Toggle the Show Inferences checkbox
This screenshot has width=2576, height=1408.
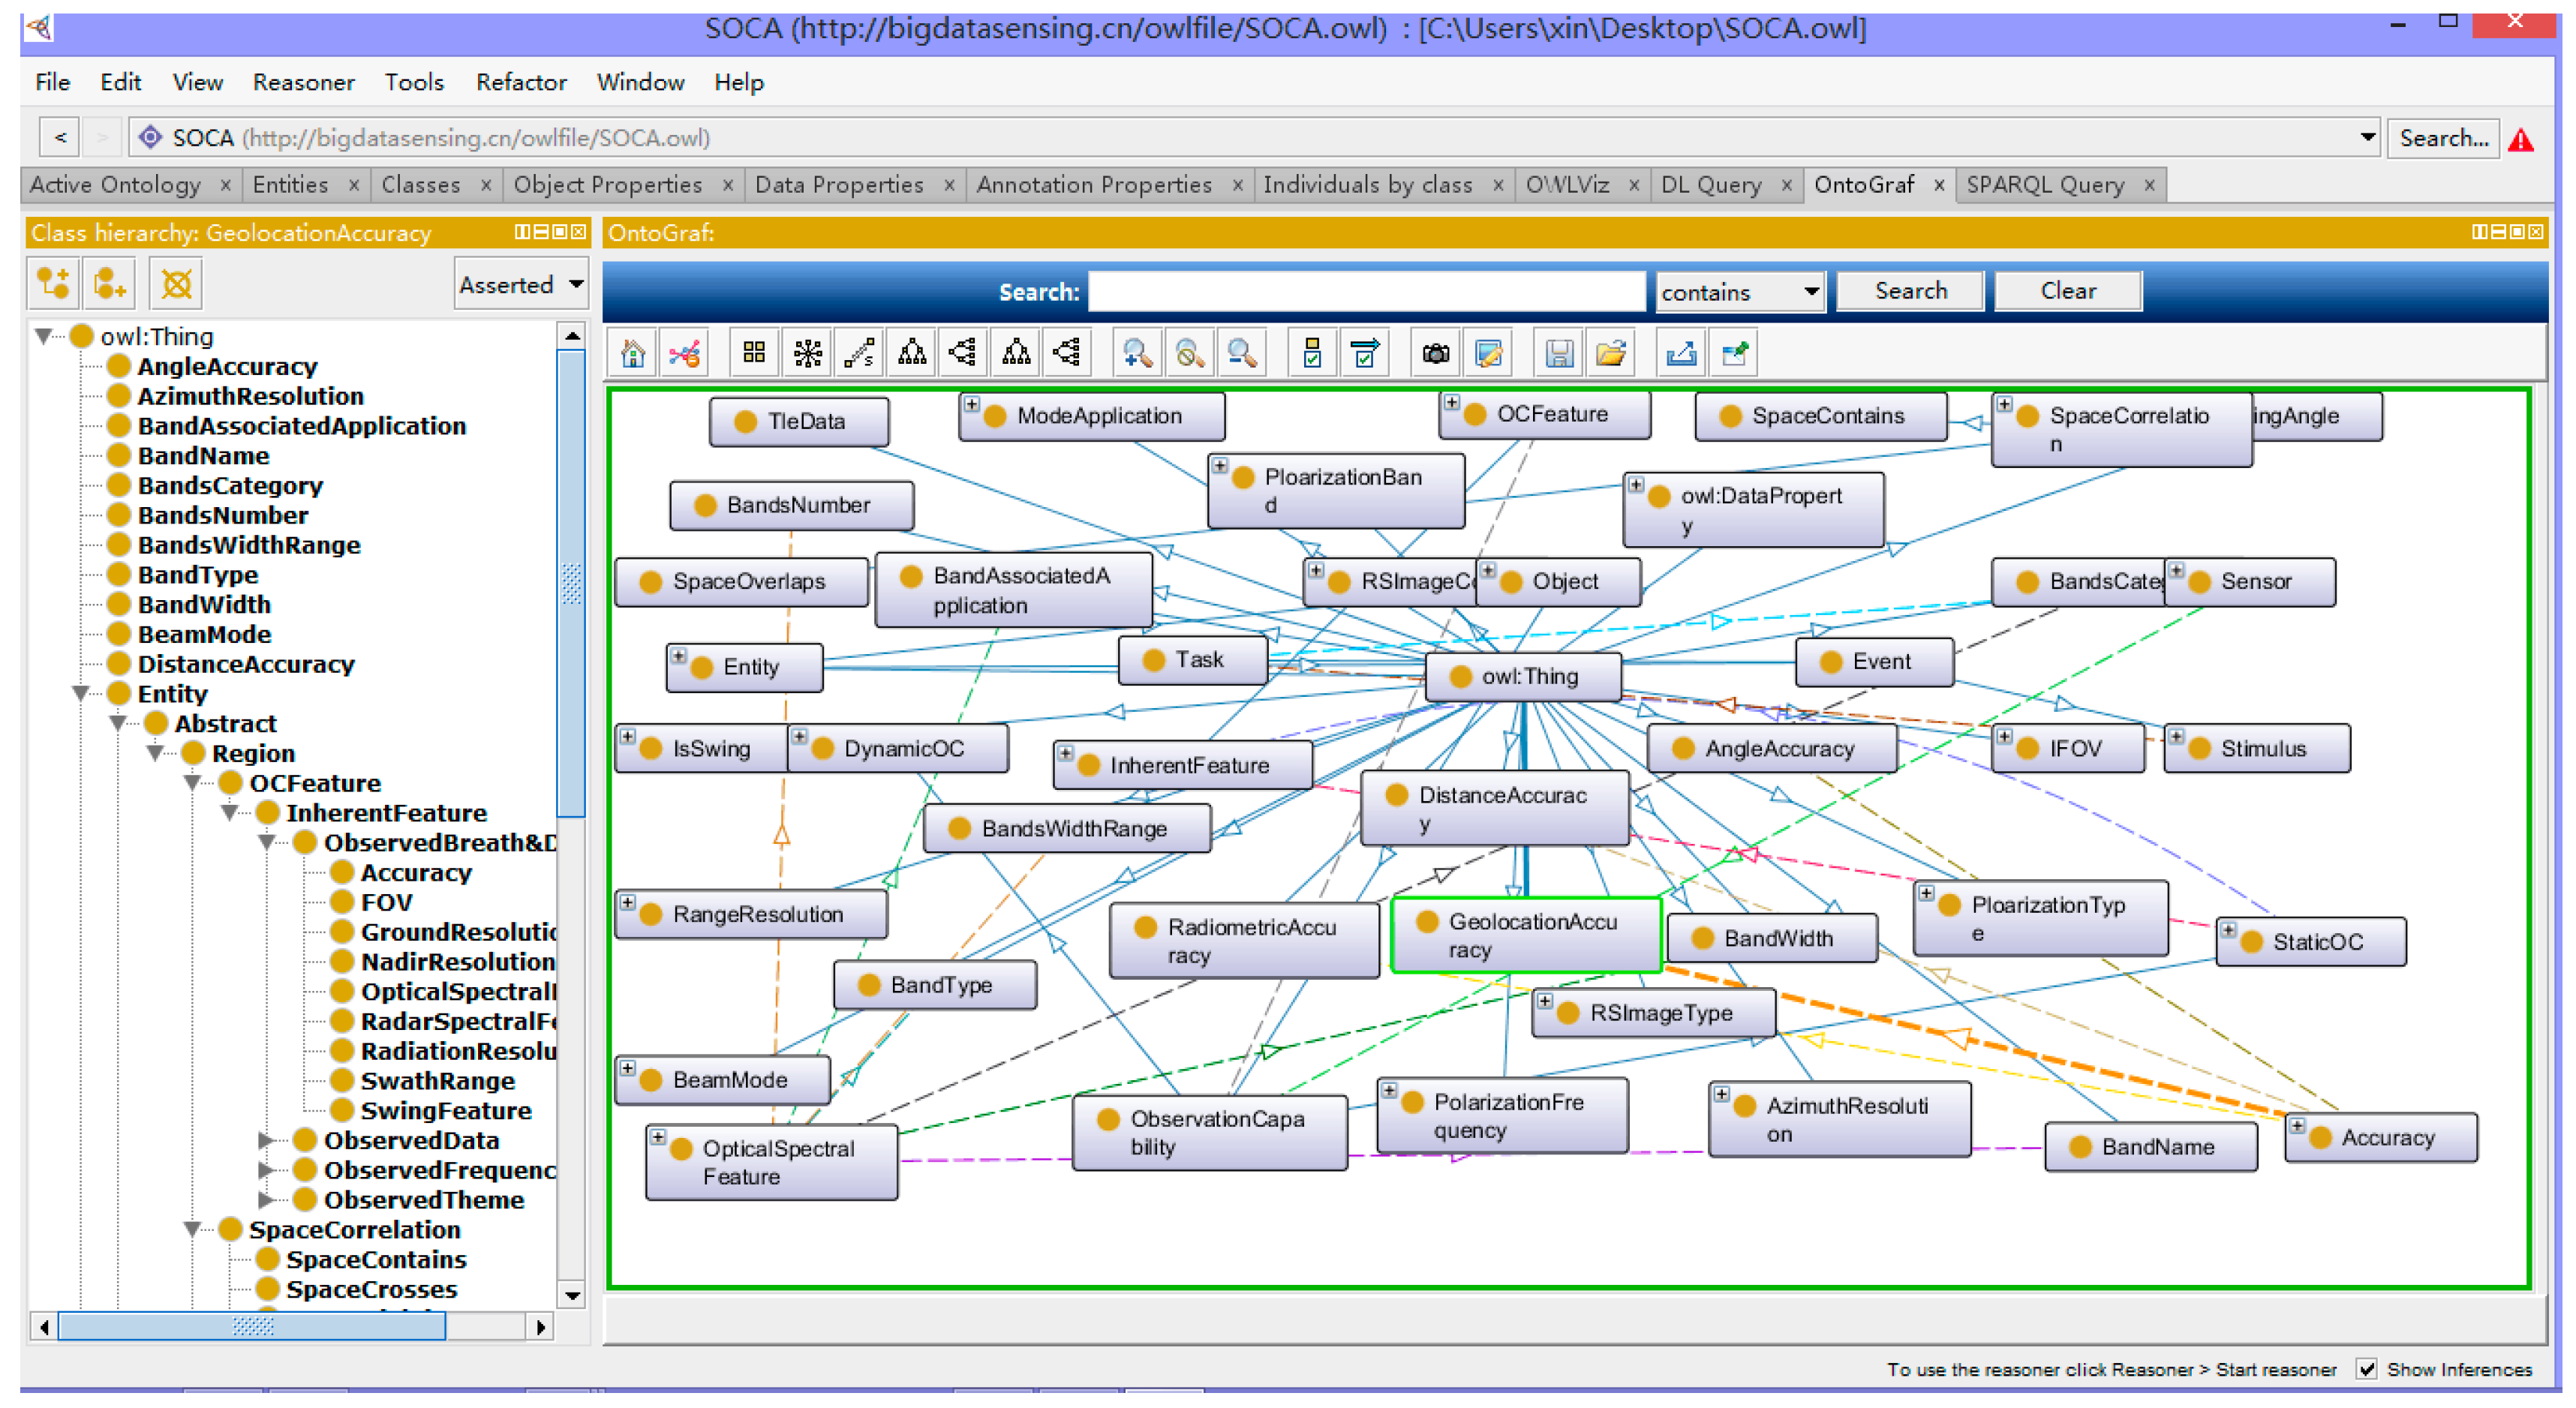[x=2366, y=1369]
